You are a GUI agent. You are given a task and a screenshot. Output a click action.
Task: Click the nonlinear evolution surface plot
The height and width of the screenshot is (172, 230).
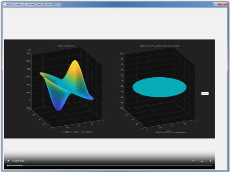tap(67, 85)
